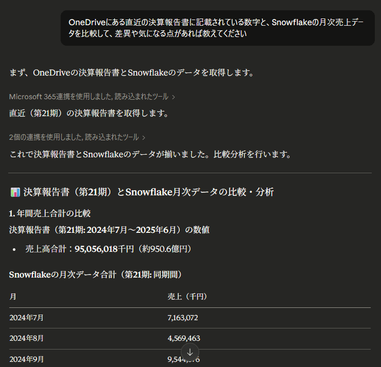Screen dimensions: 381x367
Task: Expand the 2個の連携 tool details chevron
Action: click(x=144, y=137)
